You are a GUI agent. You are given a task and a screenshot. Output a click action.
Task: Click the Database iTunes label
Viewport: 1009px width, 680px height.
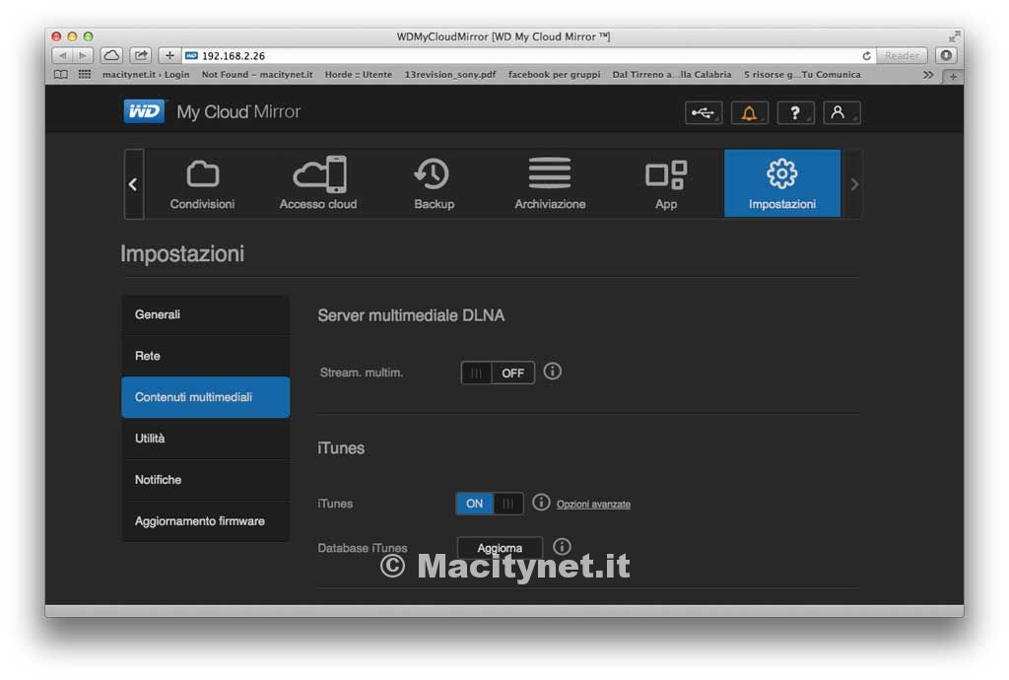pyautogui.click(x=363, y=548)
